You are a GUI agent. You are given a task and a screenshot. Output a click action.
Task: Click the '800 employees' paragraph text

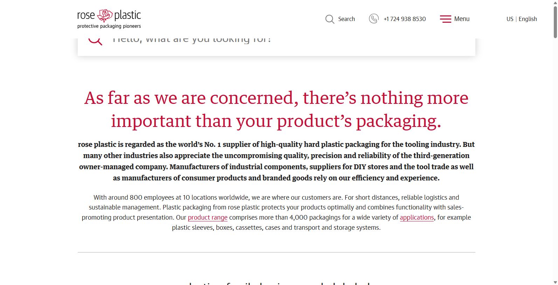(276, 212)
